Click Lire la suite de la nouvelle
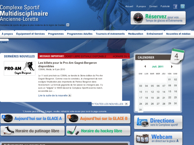The height and width of the screenshot is (145, 194). [x=53, y=96]
